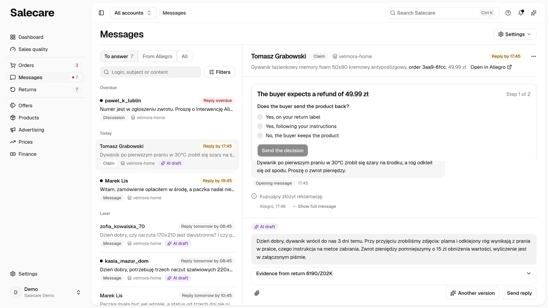Click the paperclip attachment icon

point(257,293)
